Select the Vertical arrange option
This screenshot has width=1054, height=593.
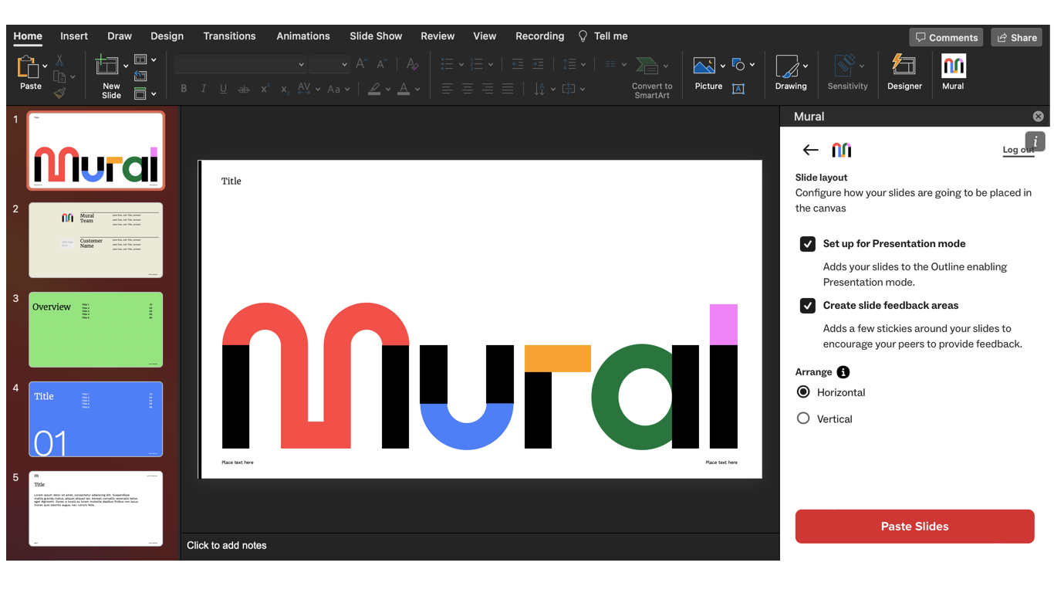click(x=803, y=418)
